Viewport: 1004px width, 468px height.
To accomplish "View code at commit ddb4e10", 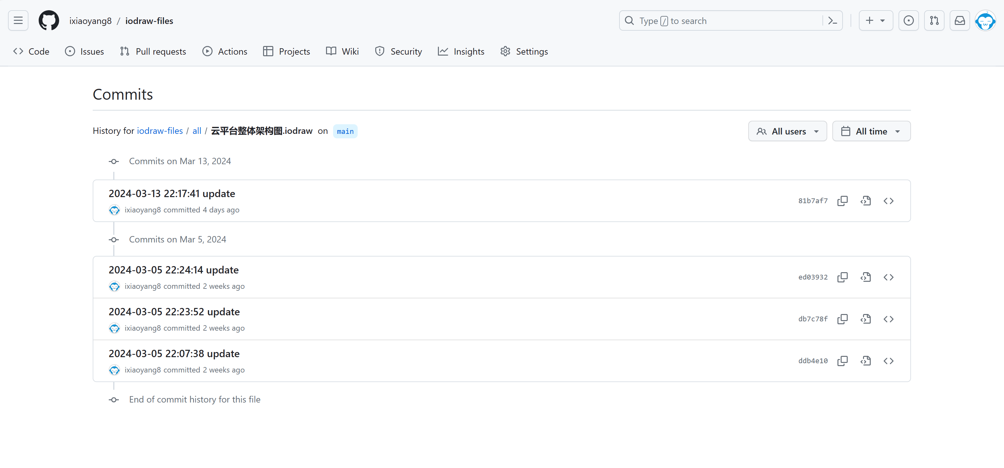I will click(x=889, y=361).
